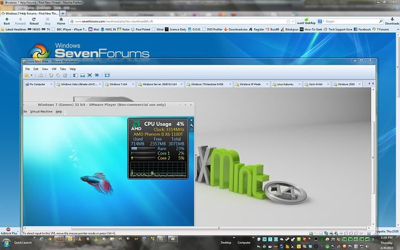Screen dimensions: 400x250
Task: Open VMware Player Help menu
Action: (59, 111)
